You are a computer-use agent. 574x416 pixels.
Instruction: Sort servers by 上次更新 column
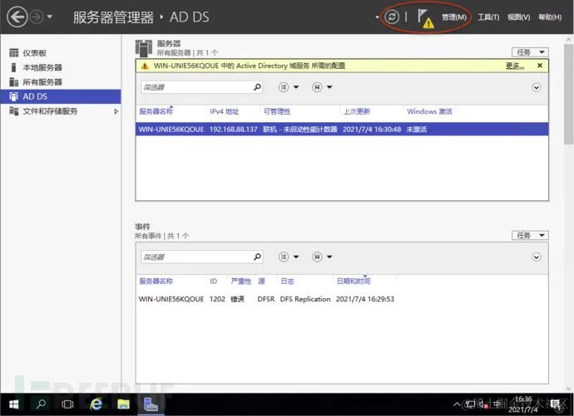pyautogui.click(x=357, y=111)
